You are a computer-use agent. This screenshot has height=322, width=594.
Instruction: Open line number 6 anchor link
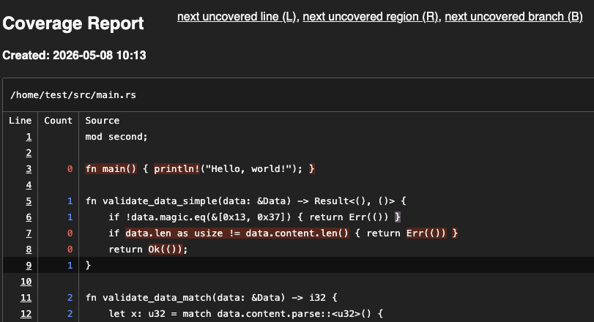[x=29, y=217]
